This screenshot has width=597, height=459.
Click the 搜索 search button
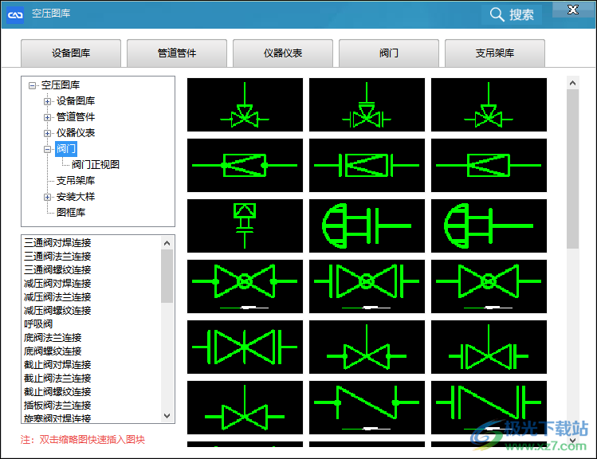[x=512, y=14]
